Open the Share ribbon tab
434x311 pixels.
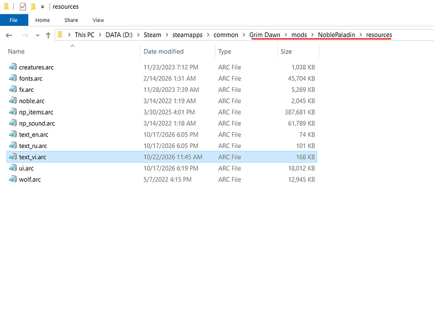[x=71, y=20]
